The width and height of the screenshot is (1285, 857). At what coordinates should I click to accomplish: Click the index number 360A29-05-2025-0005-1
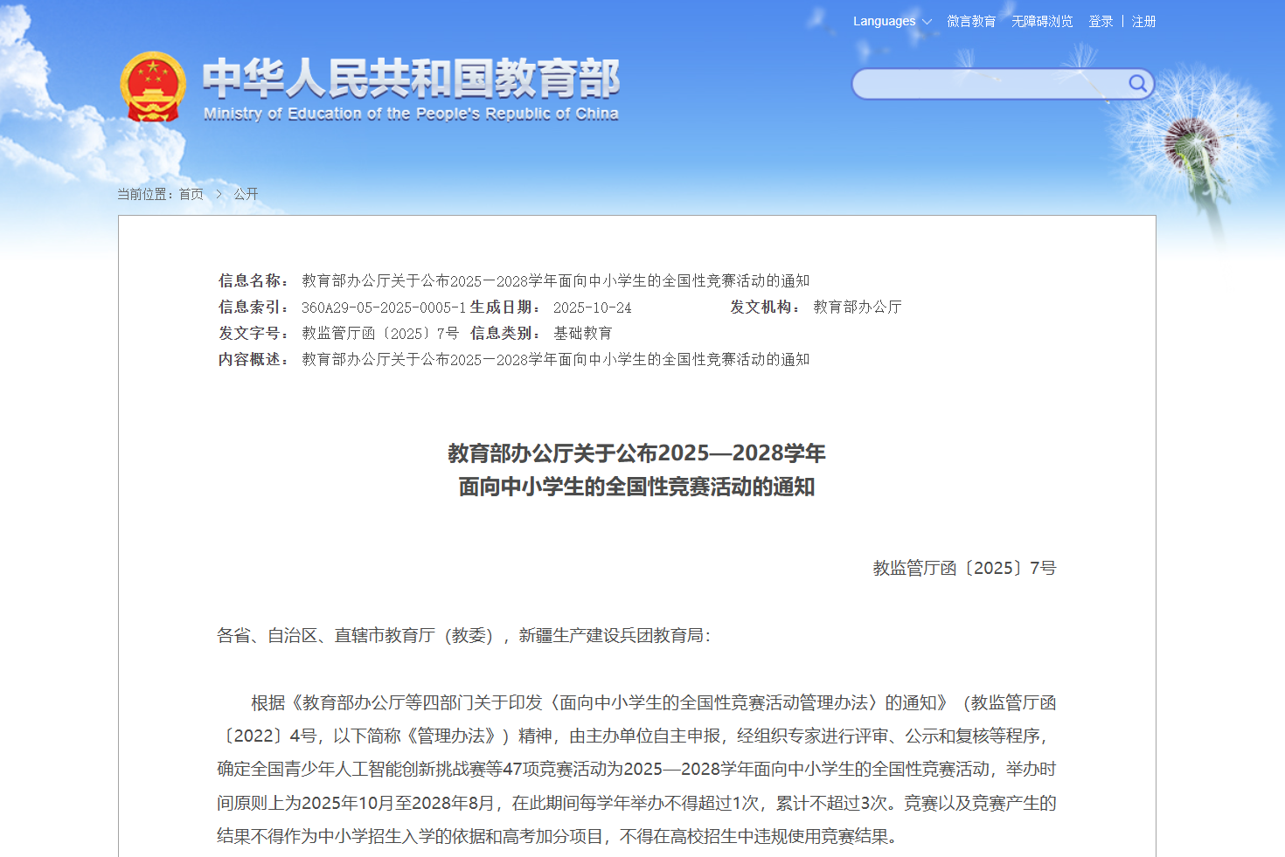pos(384,308)
